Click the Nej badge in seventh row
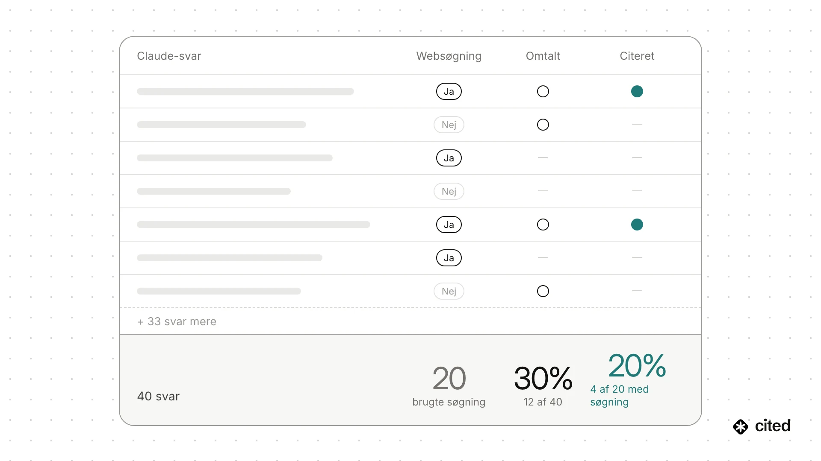This screenshot has height=461, width=821. tap(449, 291)
